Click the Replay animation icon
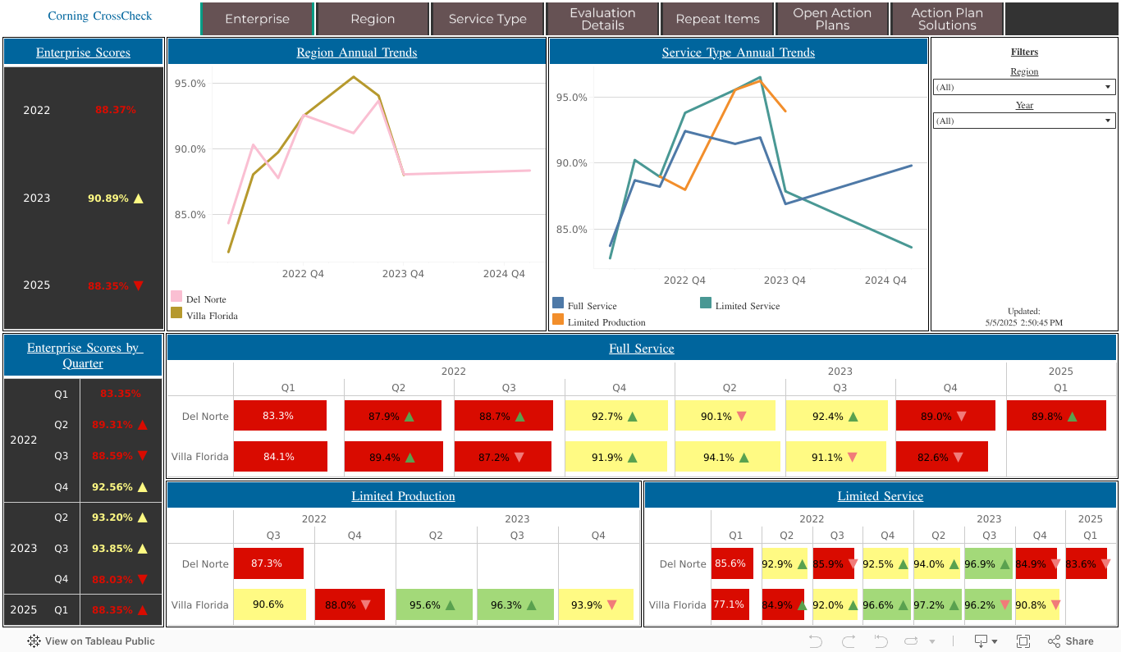 911,641
